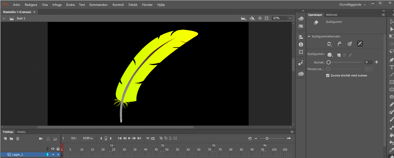Select the Oval tool
This screenshot has width=394, height=158.
(x=392, y=90)
